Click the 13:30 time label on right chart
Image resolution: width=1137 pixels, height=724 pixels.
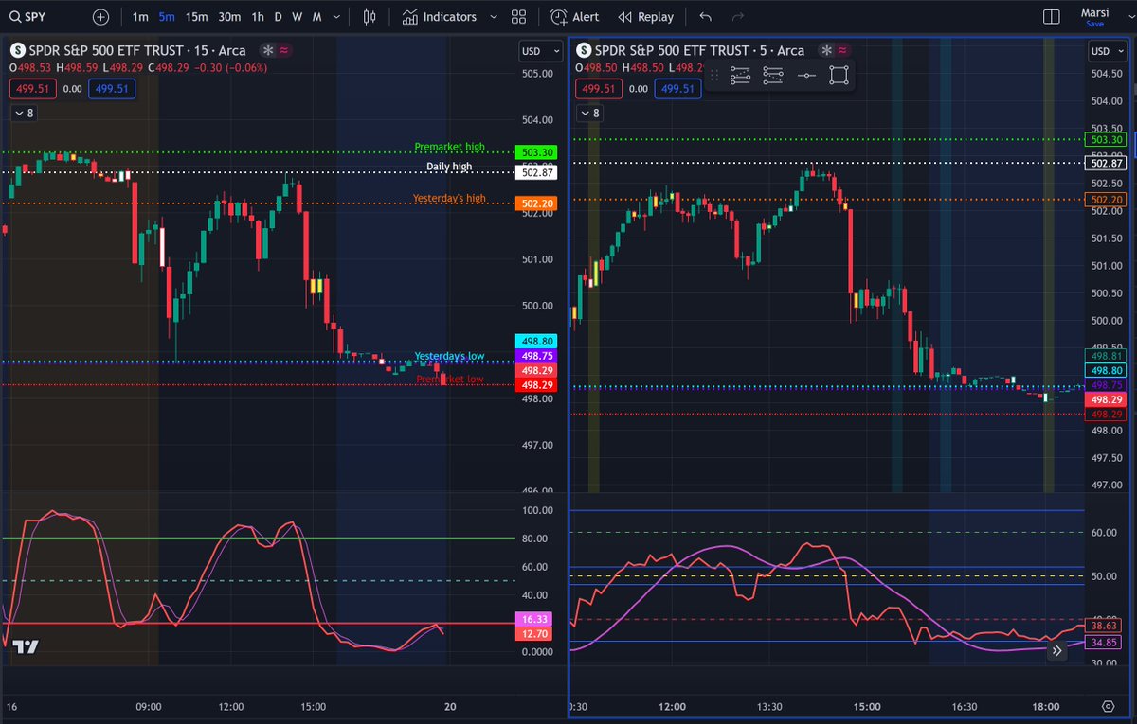click(x=770, y=706)
